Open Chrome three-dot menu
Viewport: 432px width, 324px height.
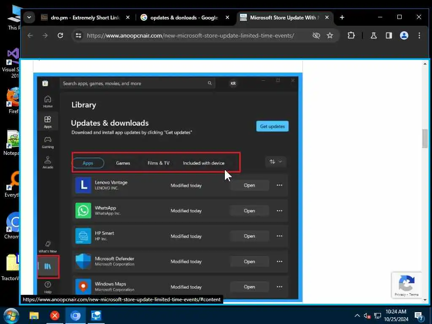pyautogui.click(x=419, y=35)
